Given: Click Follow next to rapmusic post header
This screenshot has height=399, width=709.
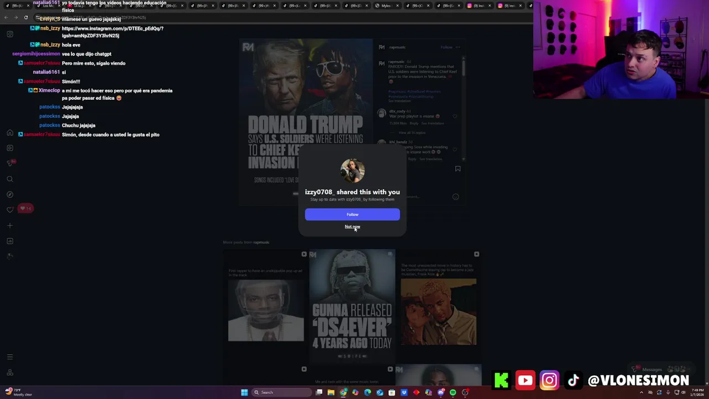Looking at the screenshot, I should pos(446,47).
